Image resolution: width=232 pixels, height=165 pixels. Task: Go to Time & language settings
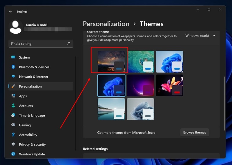pos(41,115)
